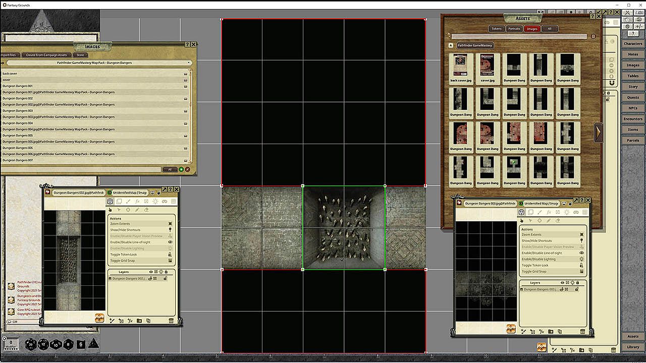Open the Story sidebar button
Viewport: 646px width, 363px height.
pyautogui.click(x=633, y=87)
